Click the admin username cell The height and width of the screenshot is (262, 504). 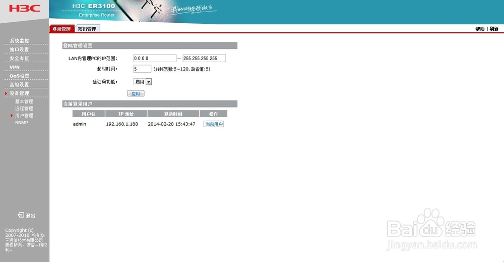[x=80, y=124]
